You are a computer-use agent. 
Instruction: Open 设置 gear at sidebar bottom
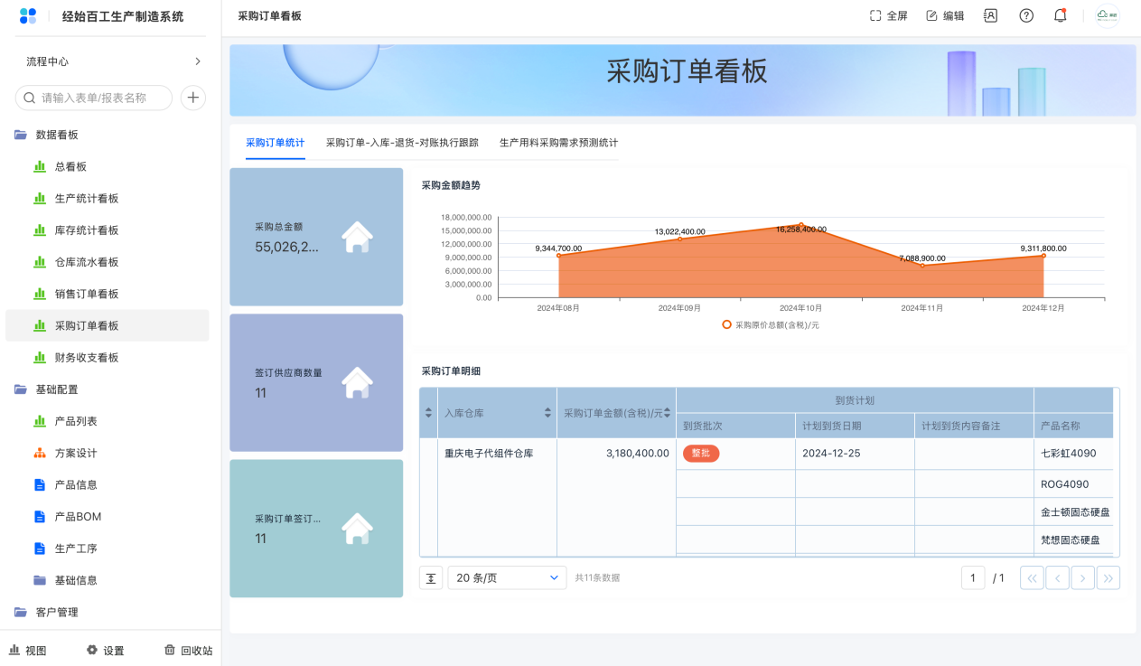pos(105,651)
